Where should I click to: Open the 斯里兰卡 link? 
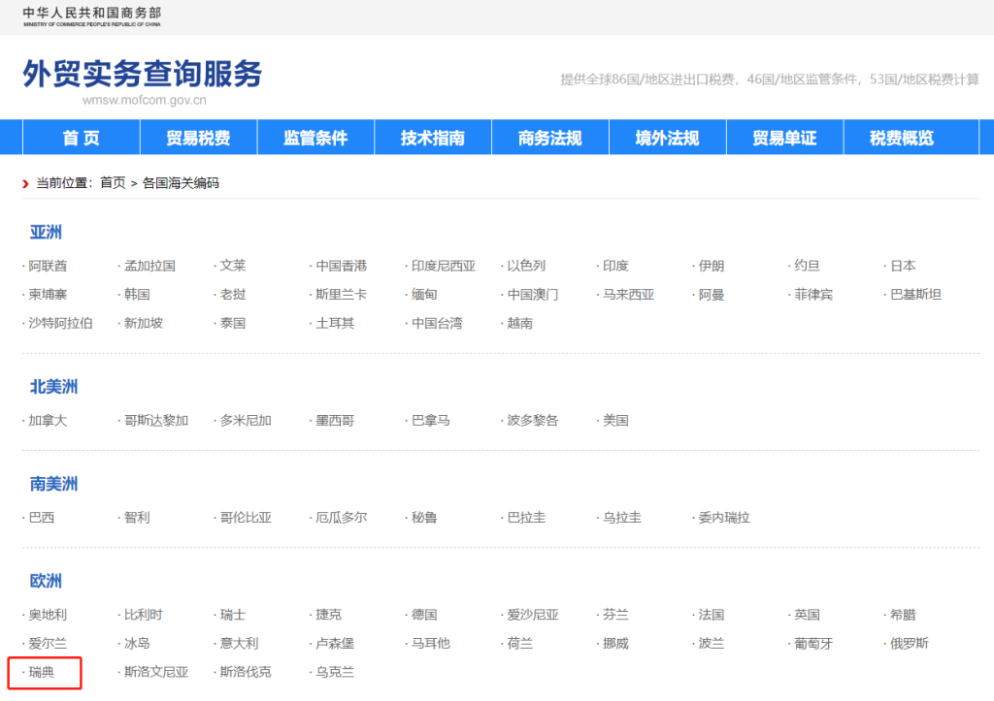click(x=341, y=295)
